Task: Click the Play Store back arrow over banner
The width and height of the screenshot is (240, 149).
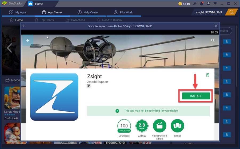Action: (28, 40)
